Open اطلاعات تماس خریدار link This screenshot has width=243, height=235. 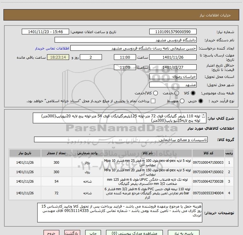pyautogui.click(x=52, y=48)
